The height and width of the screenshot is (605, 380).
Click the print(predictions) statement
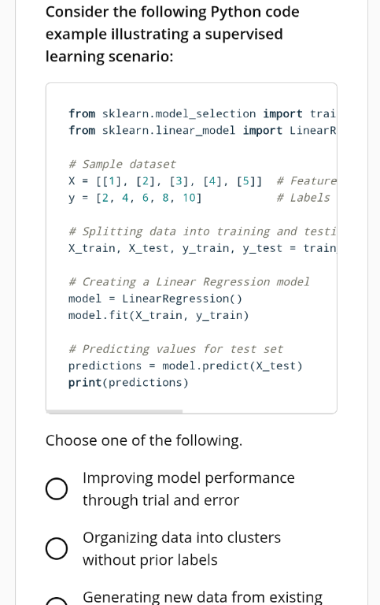point(128,382)
